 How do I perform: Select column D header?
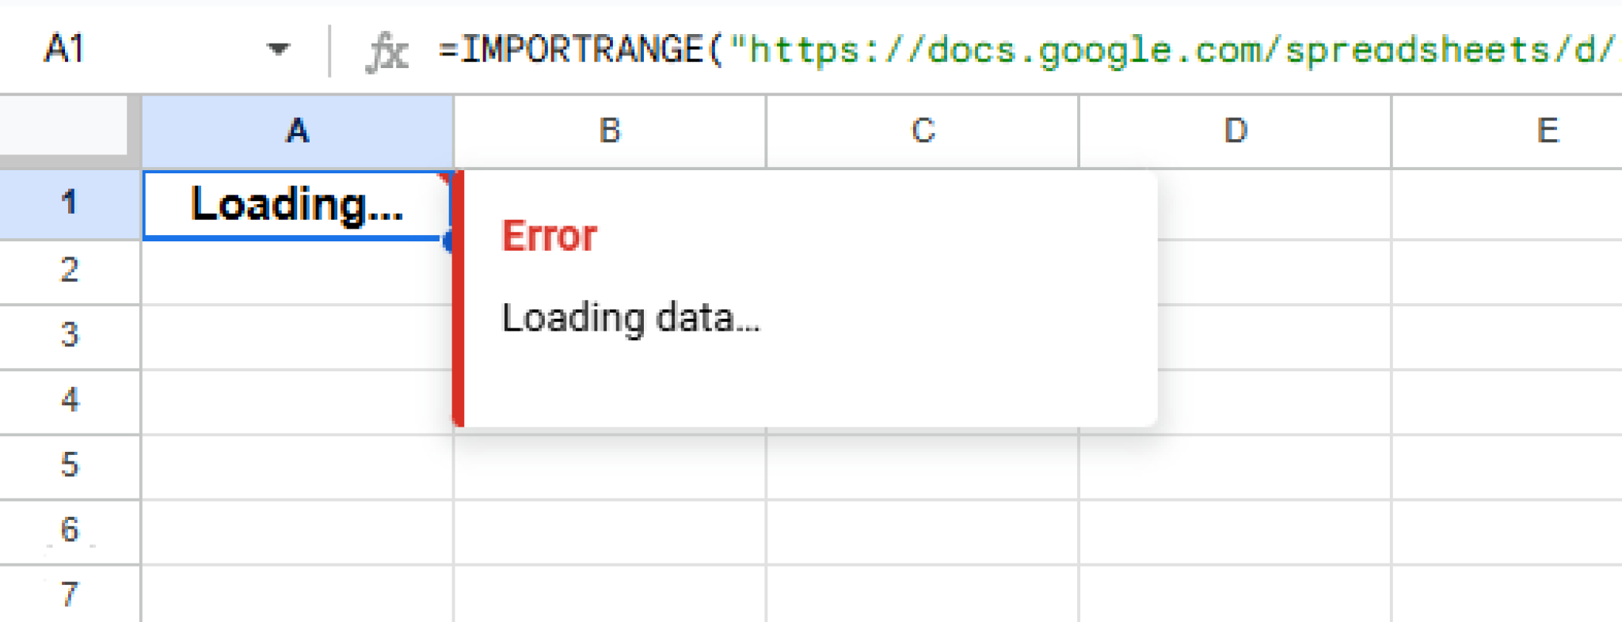1234,131
